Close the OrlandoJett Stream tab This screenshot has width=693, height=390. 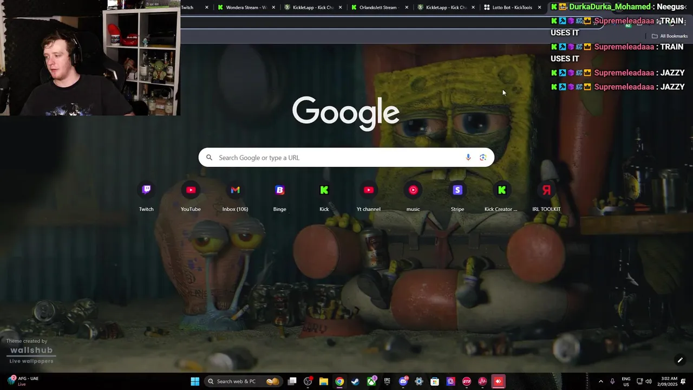[407, 8]
